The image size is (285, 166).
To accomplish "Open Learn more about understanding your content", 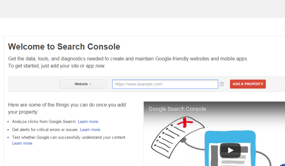I will (23, 143).
